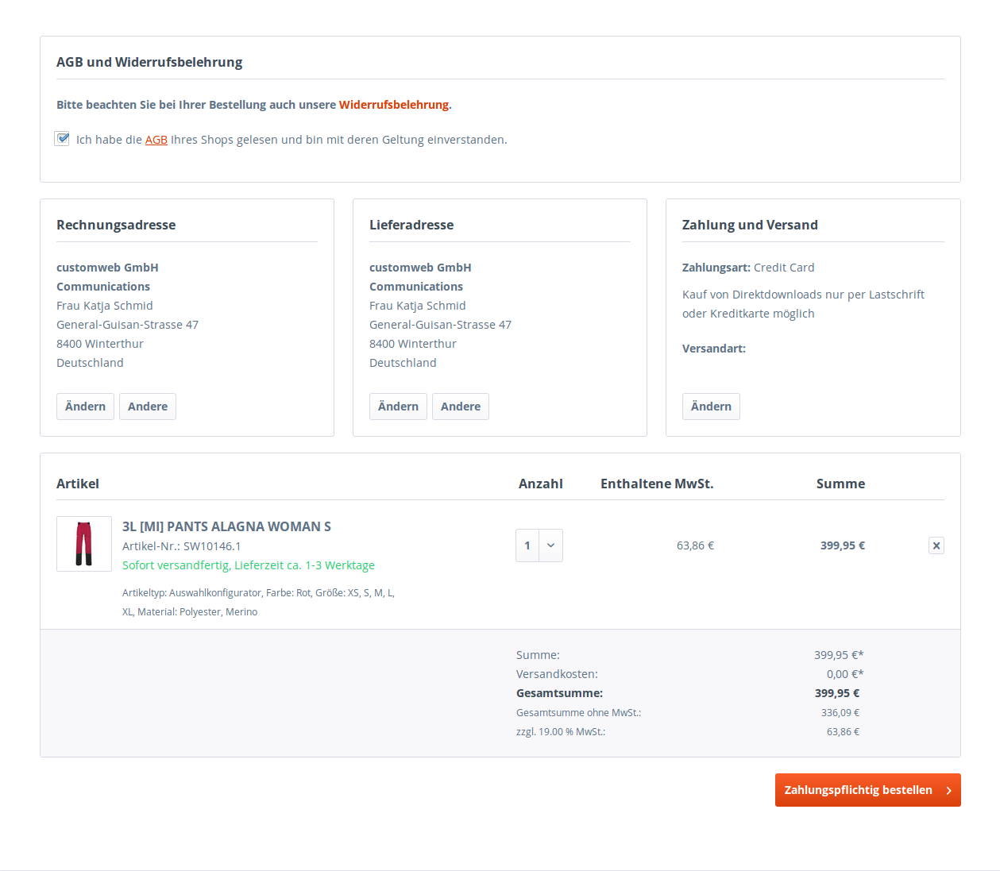Click the arrow on the order button
Image resolution: width=1000 pixels, height=871 pixels.
pyautogui.click(x=948, y=790)
